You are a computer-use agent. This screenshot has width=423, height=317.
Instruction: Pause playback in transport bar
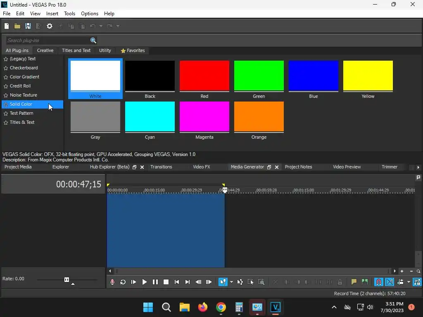155,282
